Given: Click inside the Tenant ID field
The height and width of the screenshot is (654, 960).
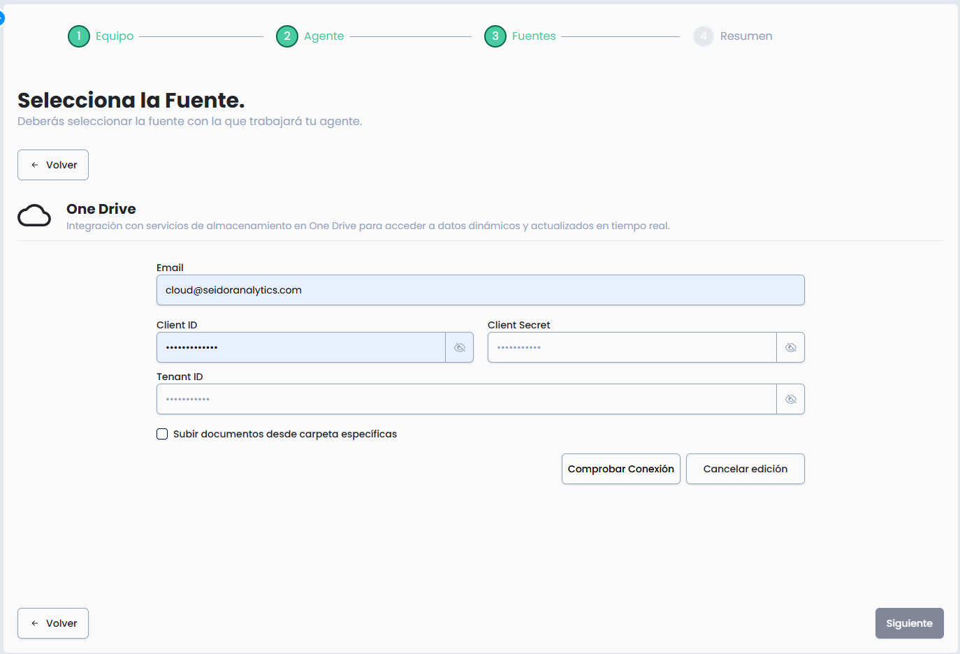Looking at the screenshot, I should (466, 399).
